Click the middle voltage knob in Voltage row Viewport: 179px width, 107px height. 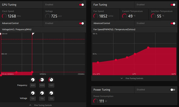(x=42, y=93)
